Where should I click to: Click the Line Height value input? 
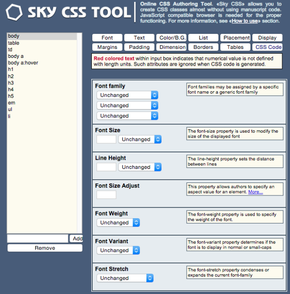[x=106, y=167]
